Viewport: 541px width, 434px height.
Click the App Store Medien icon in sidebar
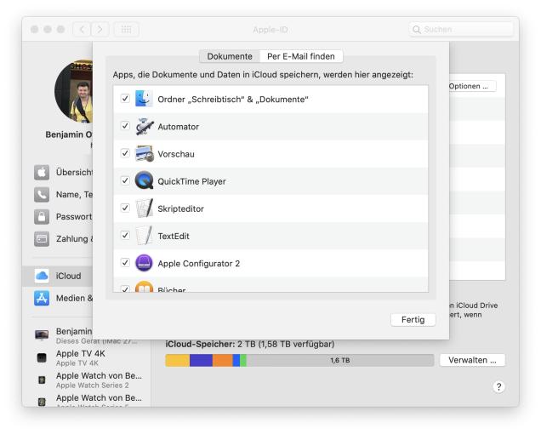[x=42, y=298]
